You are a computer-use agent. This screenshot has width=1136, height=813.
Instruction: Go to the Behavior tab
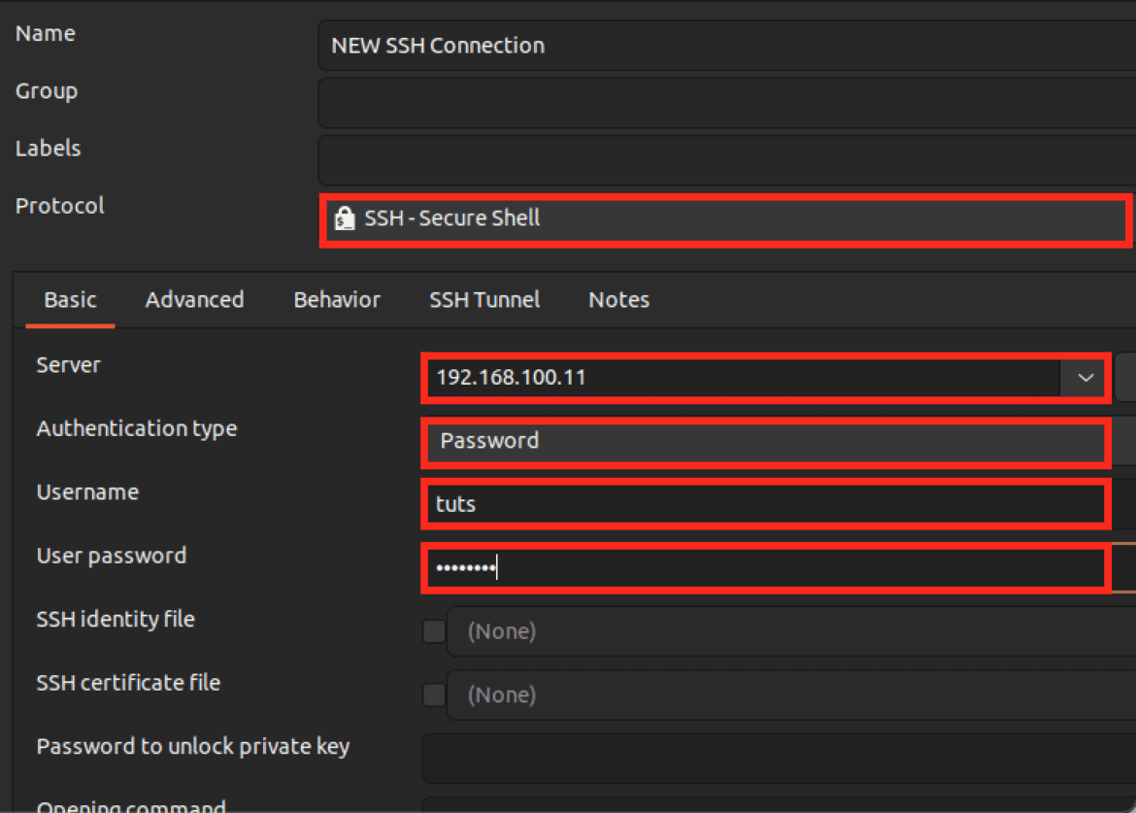click(x=337, y=300)
